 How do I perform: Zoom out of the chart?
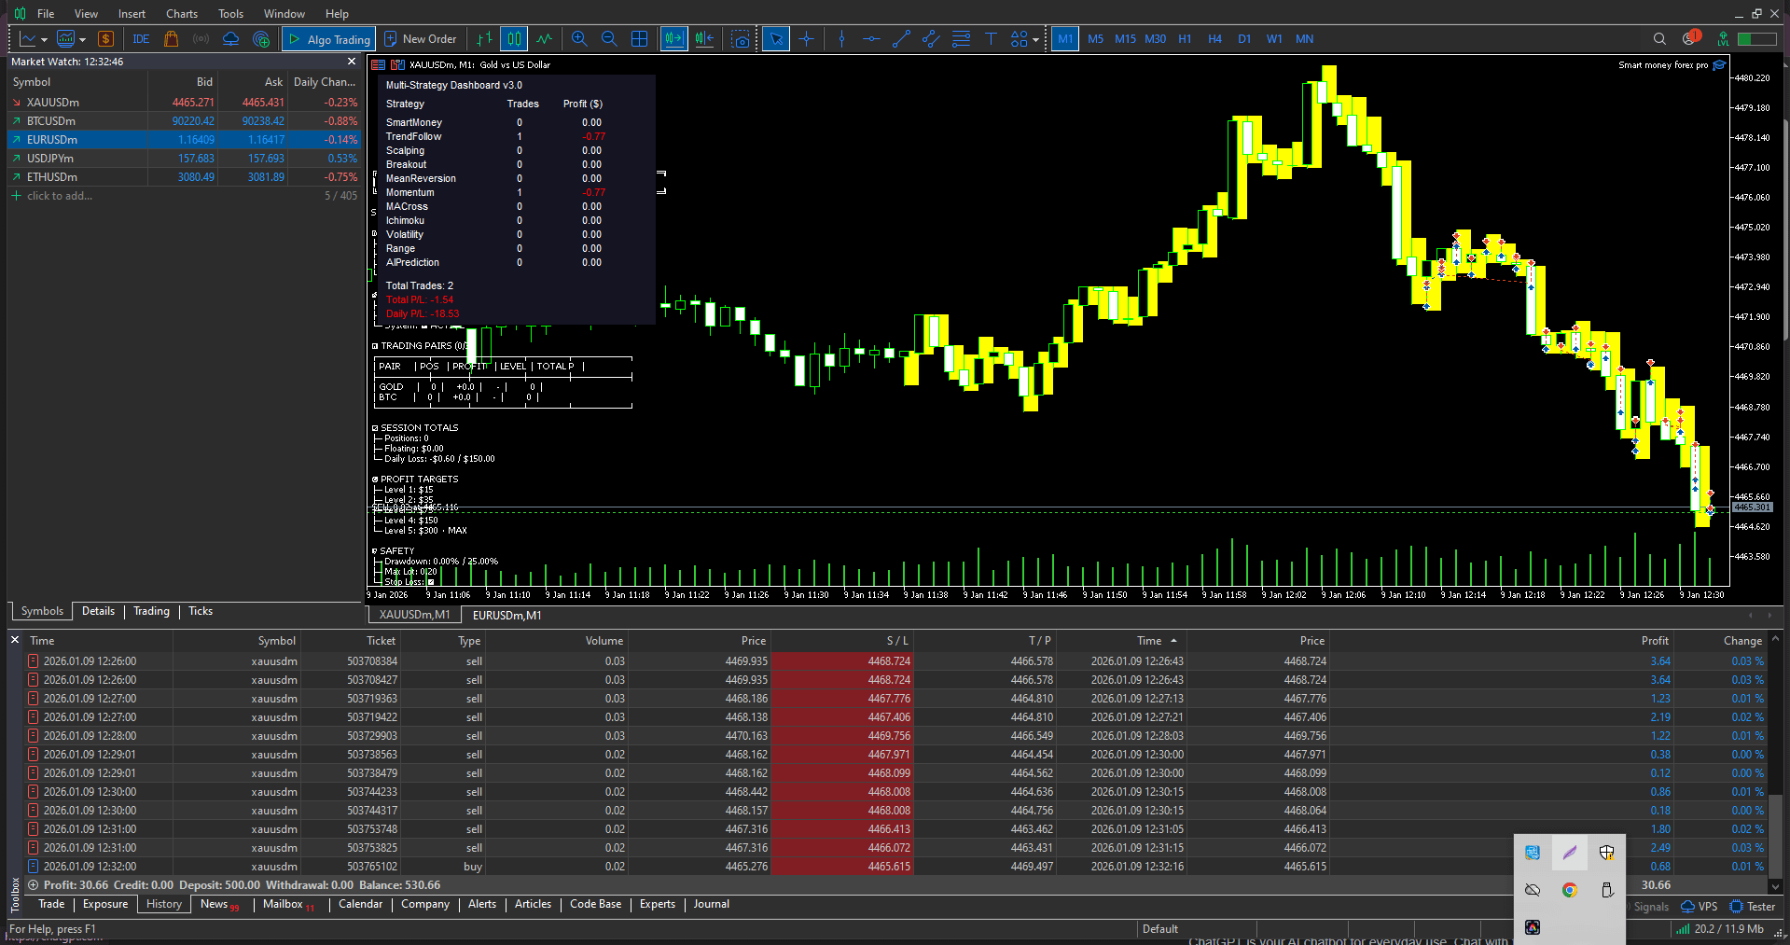(x=609, y=39)
